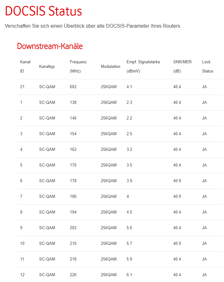Click SNR 40.4 in the 154 MHz row
Screen dimensions: 224x282
[177, 134]
